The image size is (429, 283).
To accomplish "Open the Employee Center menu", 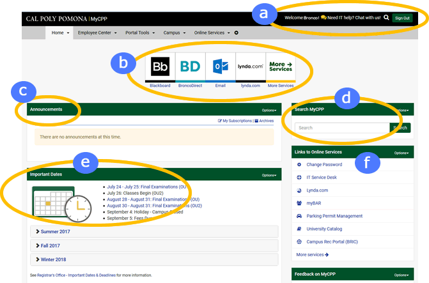I will coord(97,33).
